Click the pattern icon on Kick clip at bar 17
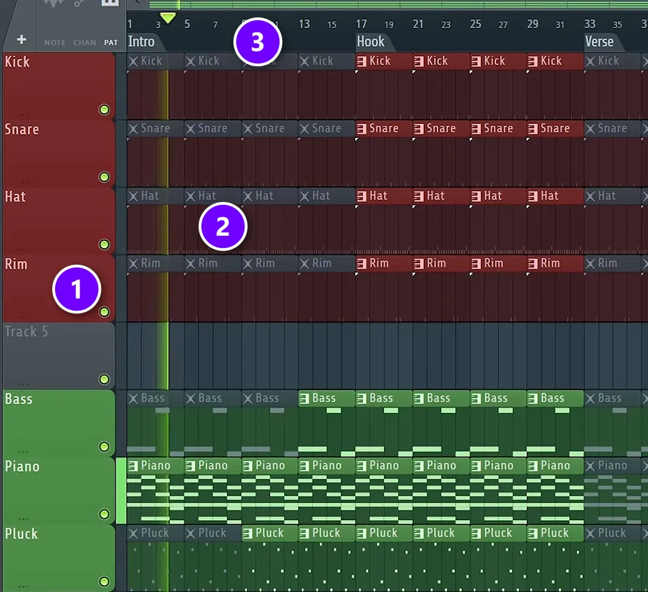Screen dimensions: 648x592 362,61
